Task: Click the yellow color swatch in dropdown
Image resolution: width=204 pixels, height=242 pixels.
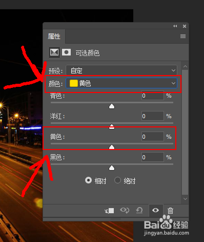Action: (74, 83)
